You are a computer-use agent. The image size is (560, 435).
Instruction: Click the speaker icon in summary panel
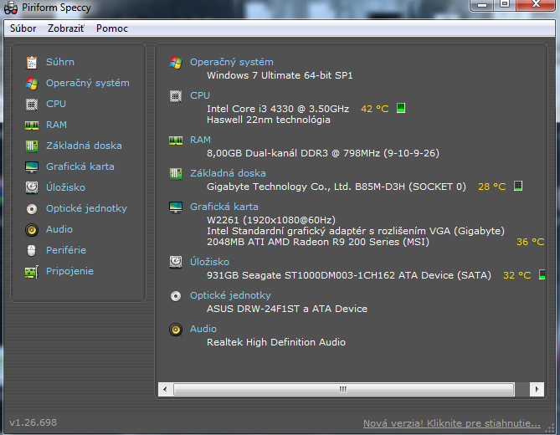click(x=175, y=330)
